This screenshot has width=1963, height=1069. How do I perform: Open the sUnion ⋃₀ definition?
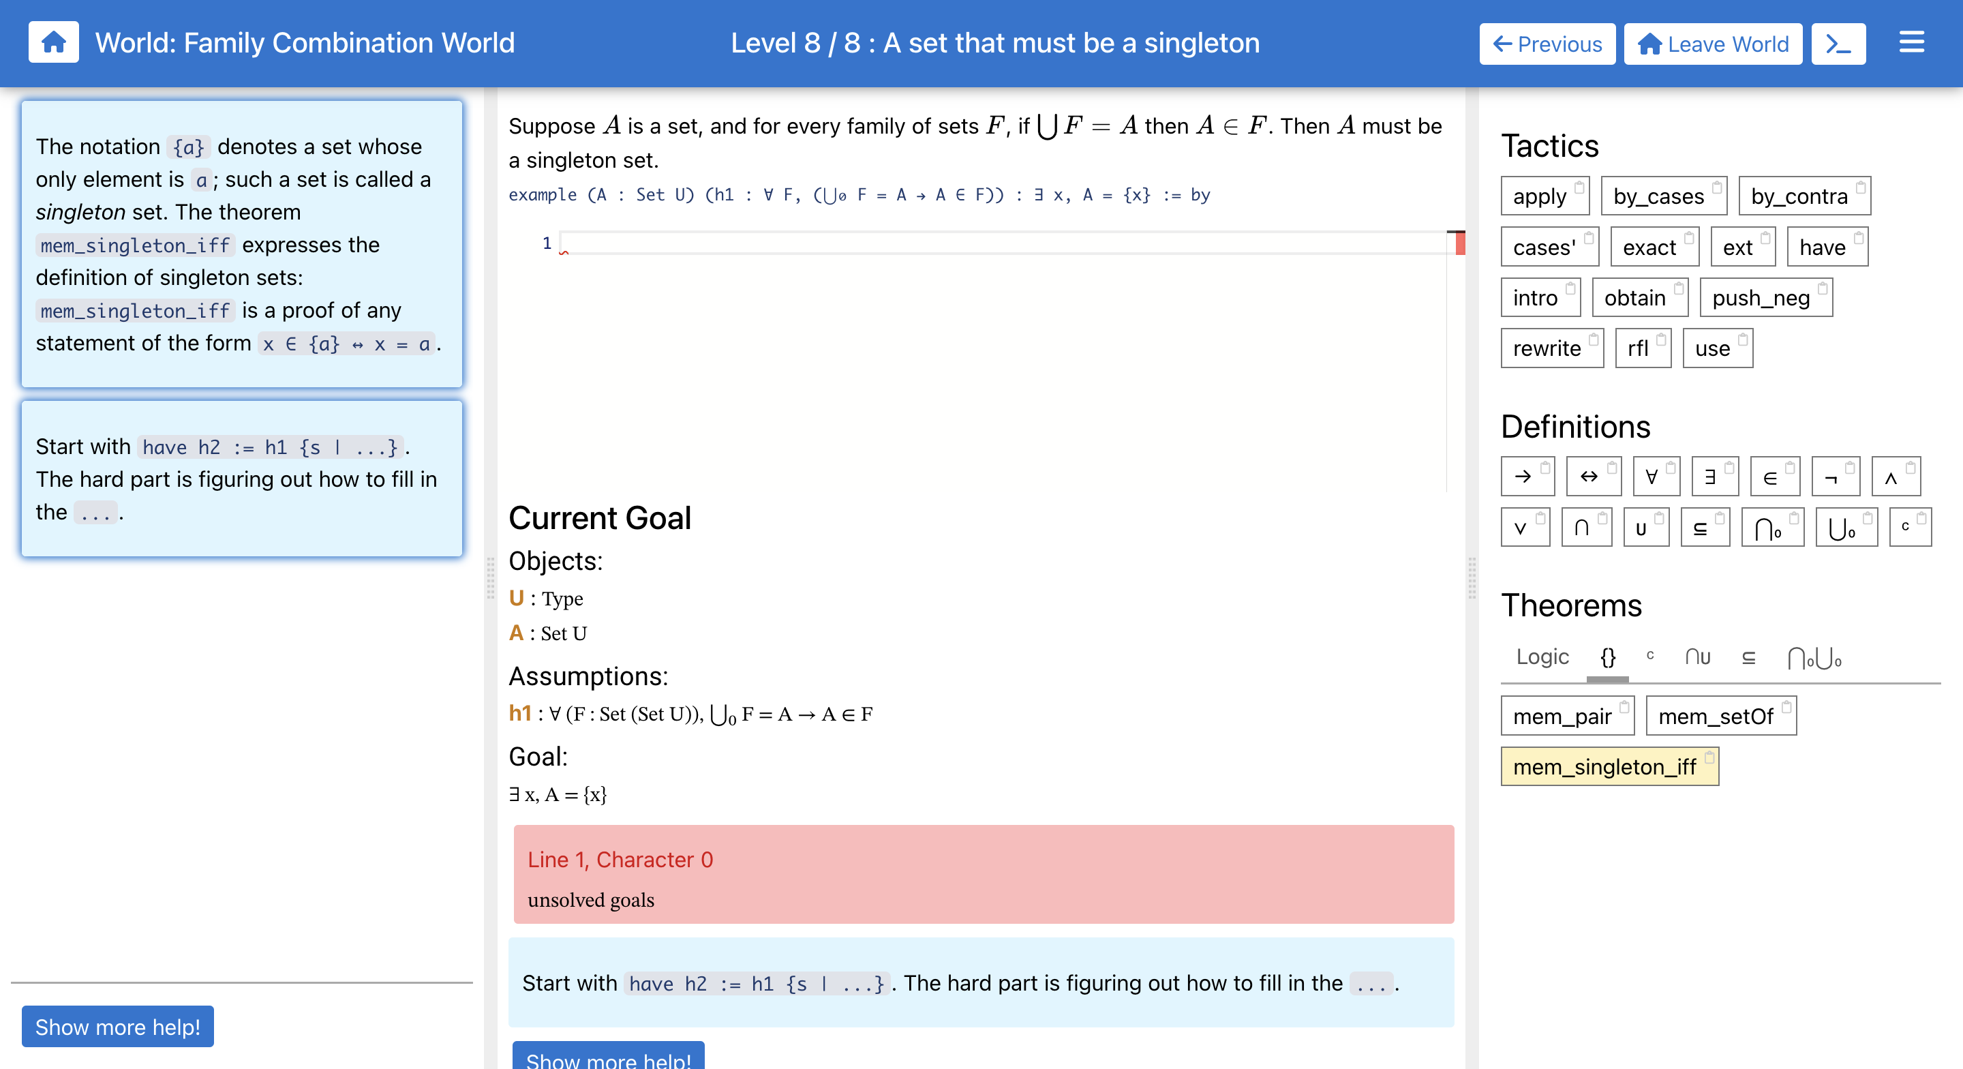pos(1846,528)
